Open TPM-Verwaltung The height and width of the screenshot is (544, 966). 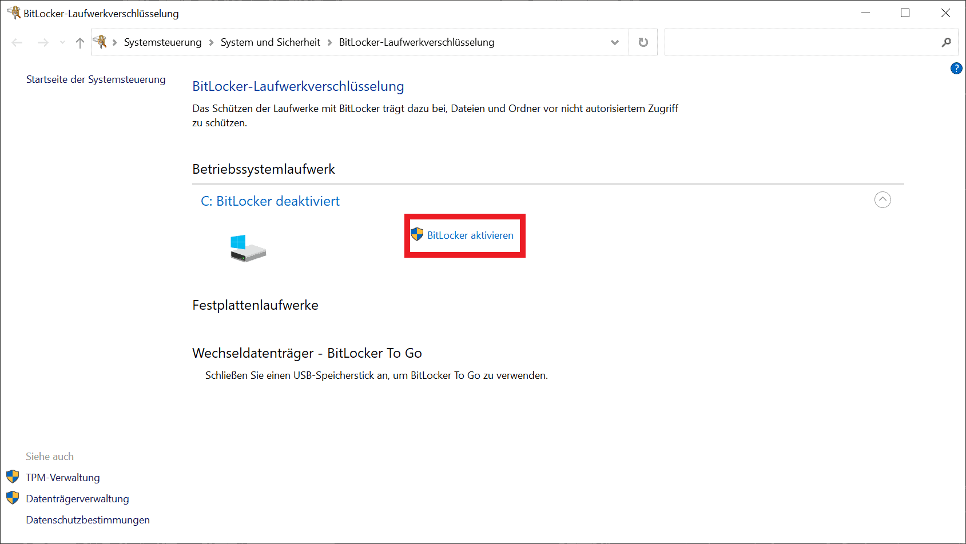(x=62, y=477)
